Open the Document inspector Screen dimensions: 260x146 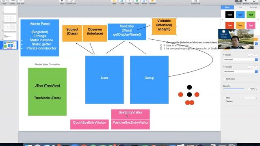click(x=254, y=2)
